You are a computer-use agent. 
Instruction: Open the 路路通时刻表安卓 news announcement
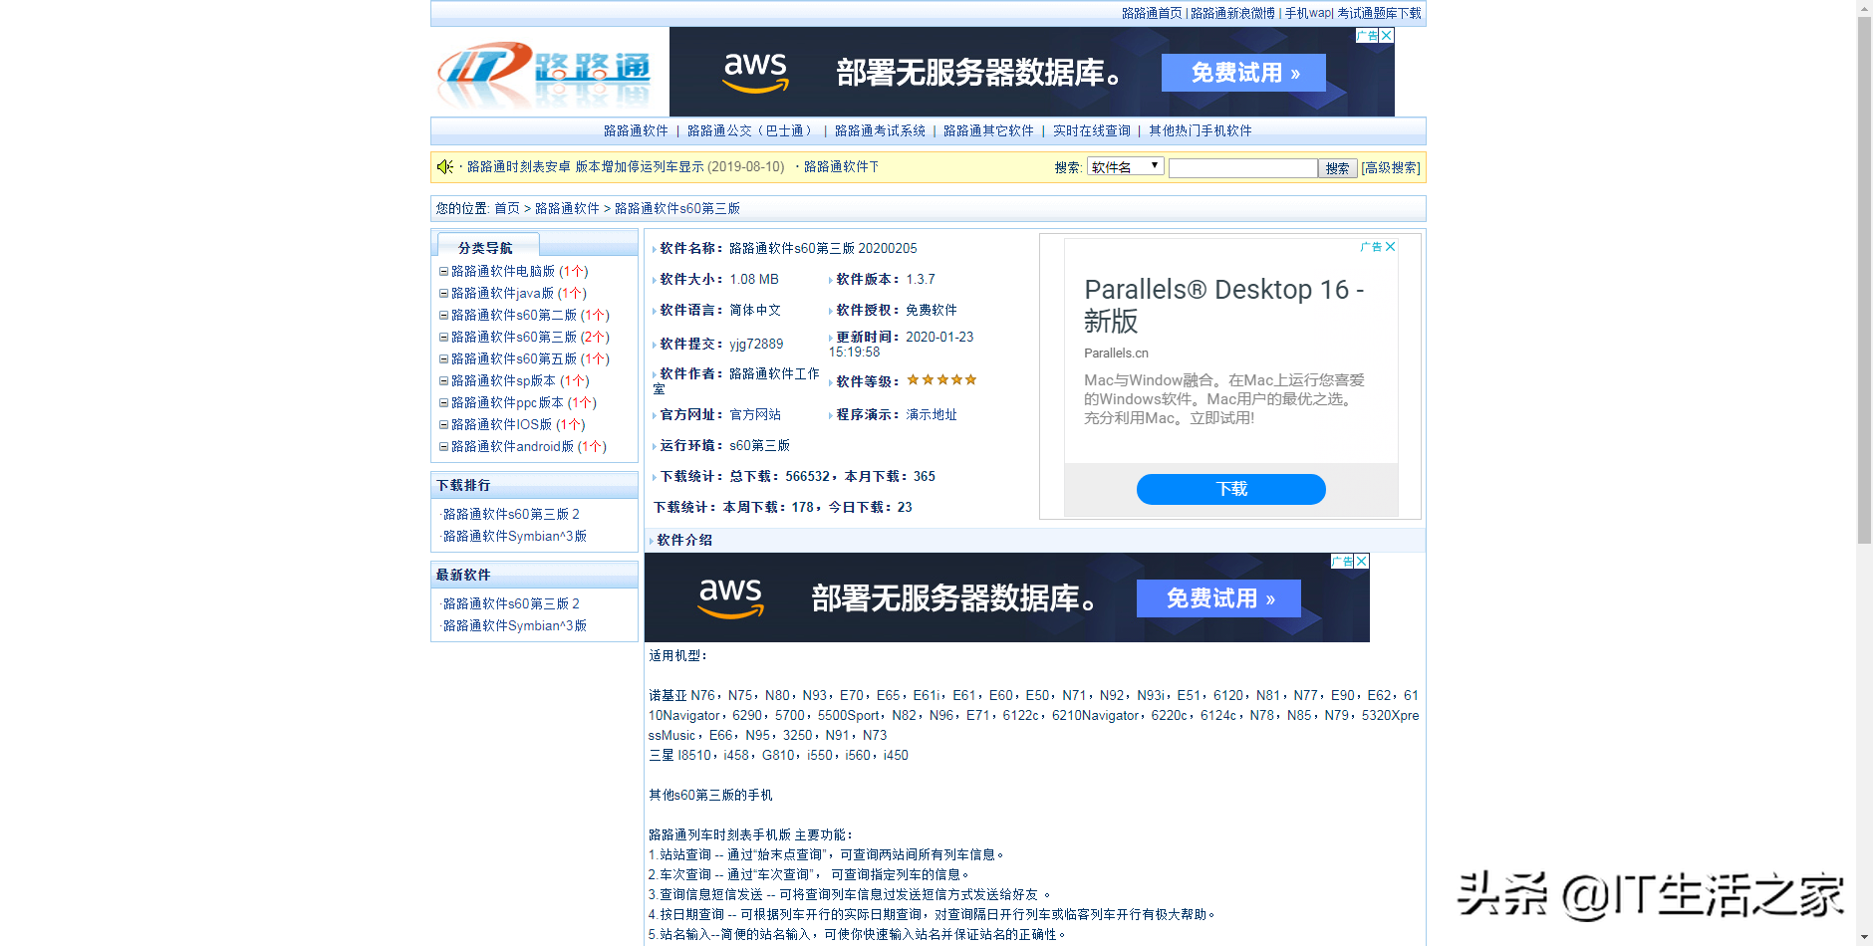point(626,167)
